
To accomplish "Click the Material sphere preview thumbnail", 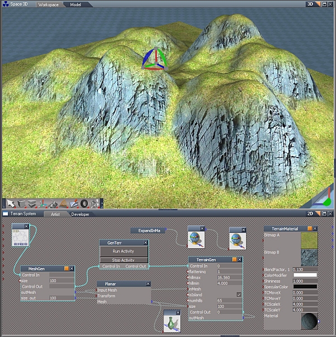I will [x=309, y=321].
